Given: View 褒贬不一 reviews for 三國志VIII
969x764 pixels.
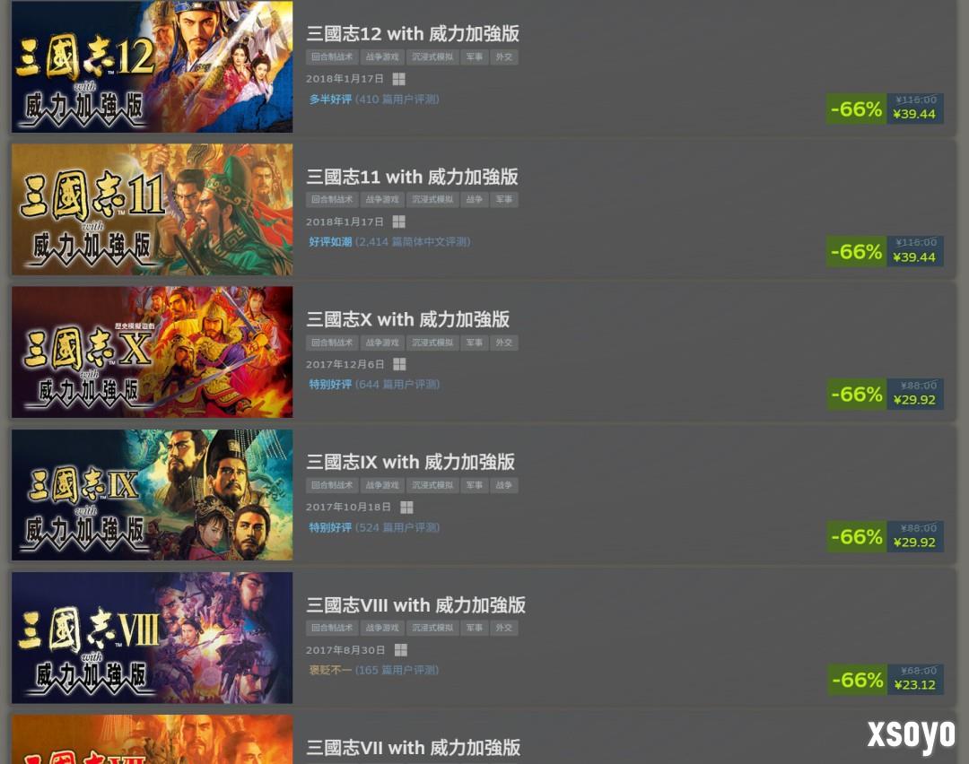Looking at the screenshot, I should click(330, 670).
